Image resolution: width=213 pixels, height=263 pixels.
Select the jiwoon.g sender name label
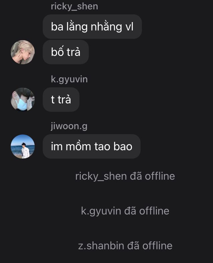tap(69, 126)
